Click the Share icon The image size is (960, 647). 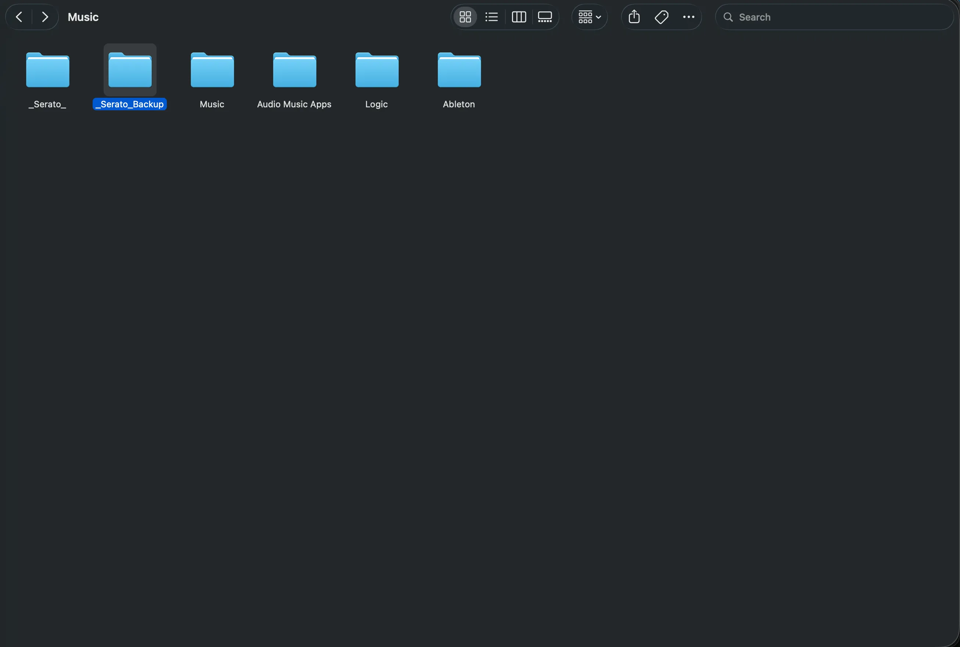pos(634,17)
